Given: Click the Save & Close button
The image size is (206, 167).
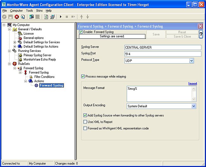Looking at the screenshot, I should click(182, 36).
